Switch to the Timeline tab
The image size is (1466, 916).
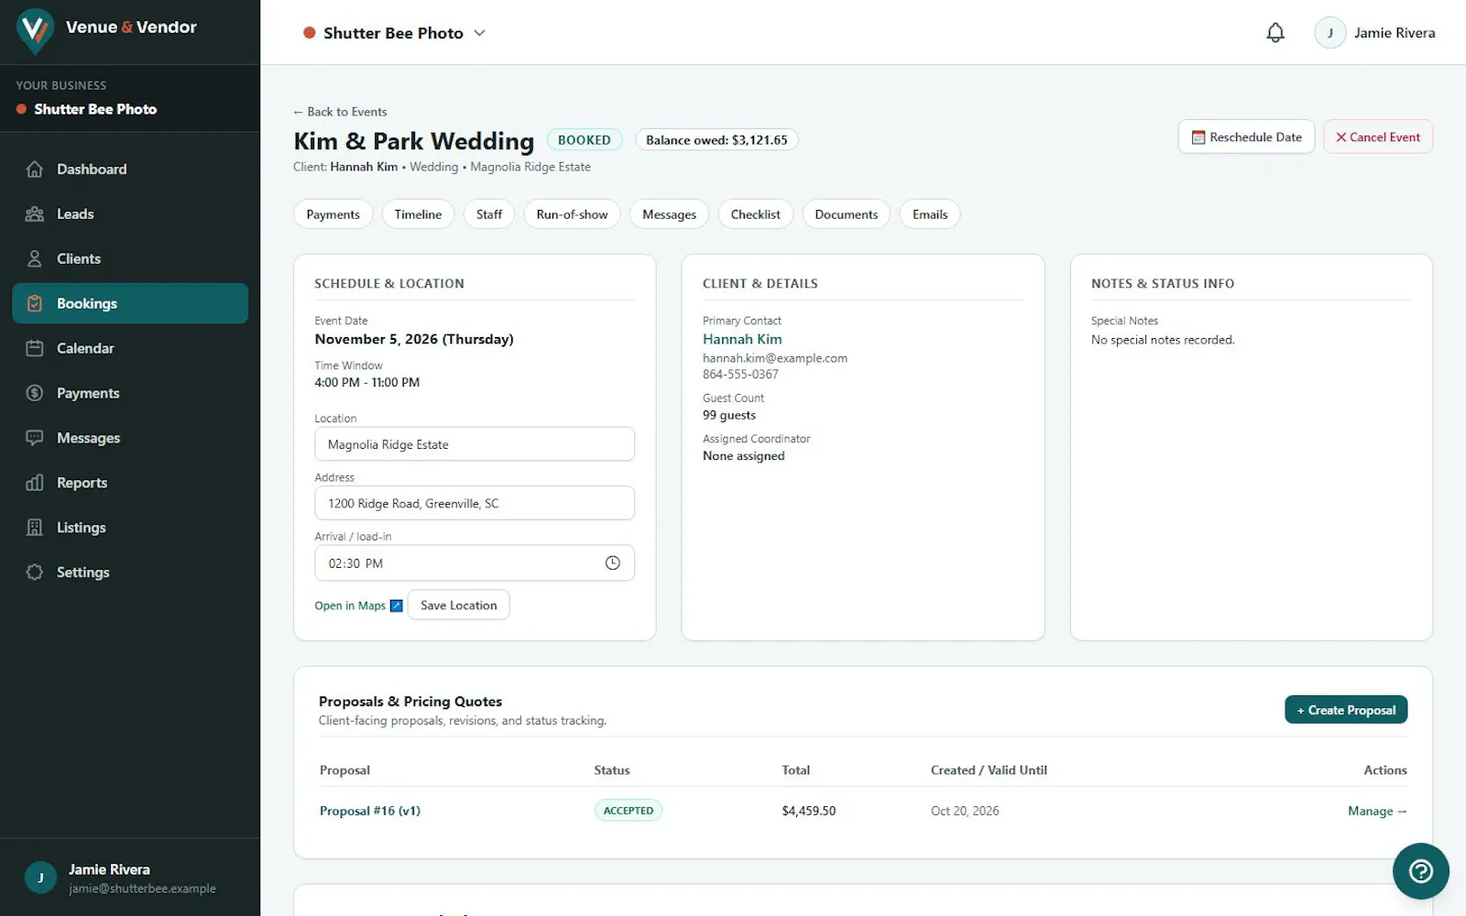418,214
